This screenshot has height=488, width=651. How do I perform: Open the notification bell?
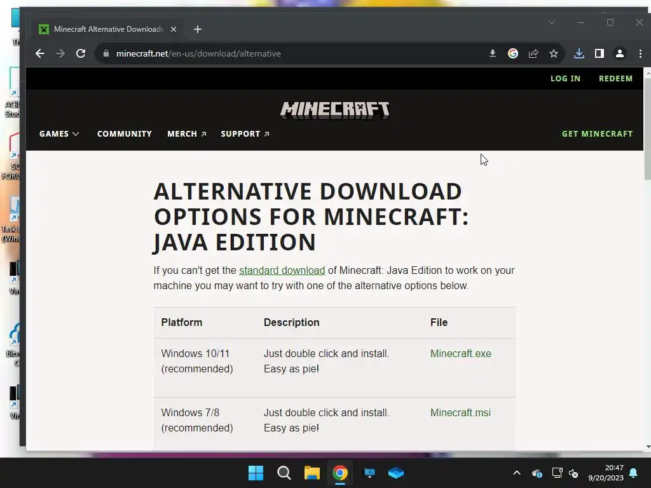(x=634, y=473)
